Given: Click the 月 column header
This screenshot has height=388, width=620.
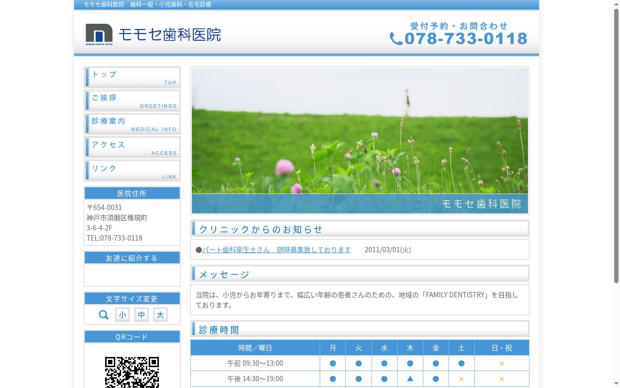Looking at the screenshot, I should pyautogui.click(x=333, y=348).
